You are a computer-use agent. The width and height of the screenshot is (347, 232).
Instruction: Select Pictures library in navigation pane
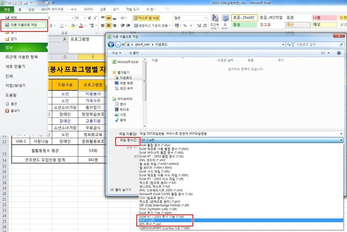[121, 115]
